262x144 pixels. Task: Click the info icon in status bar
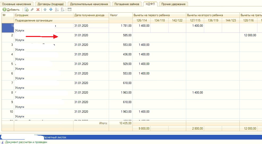coord(2,142)
